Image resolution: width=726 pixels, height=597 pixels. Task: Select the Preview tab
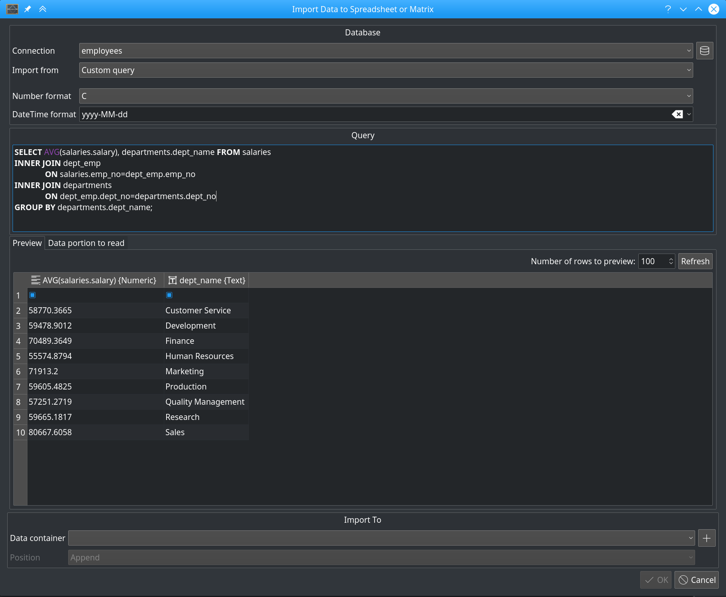[x=27, y=243]
